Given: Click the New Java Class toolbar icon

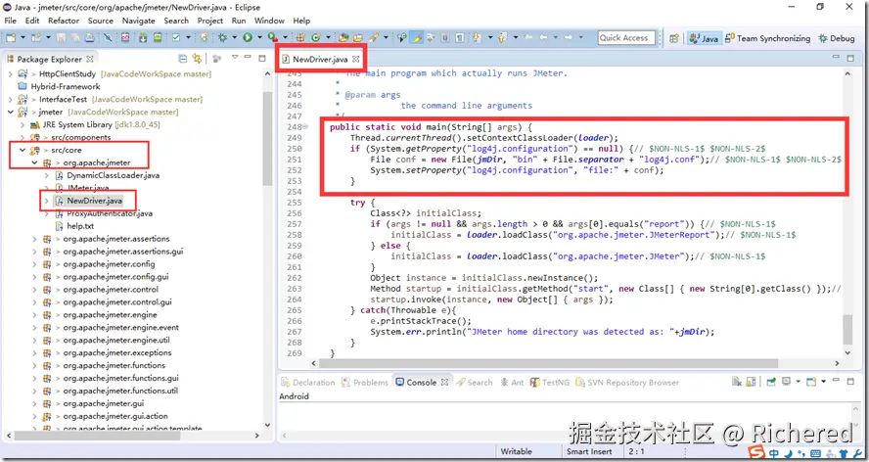Looking at the screenshot, I should click(315, 38).
